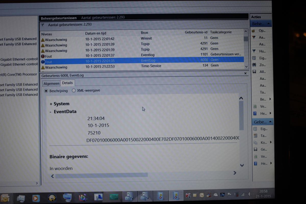
Task: Expand the System node
Action: click(x=51, y=104)
